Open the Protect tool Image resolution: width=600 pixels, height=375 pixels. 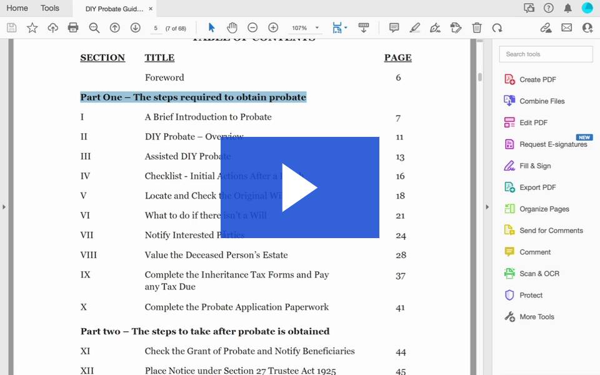(x=524, y=295)
